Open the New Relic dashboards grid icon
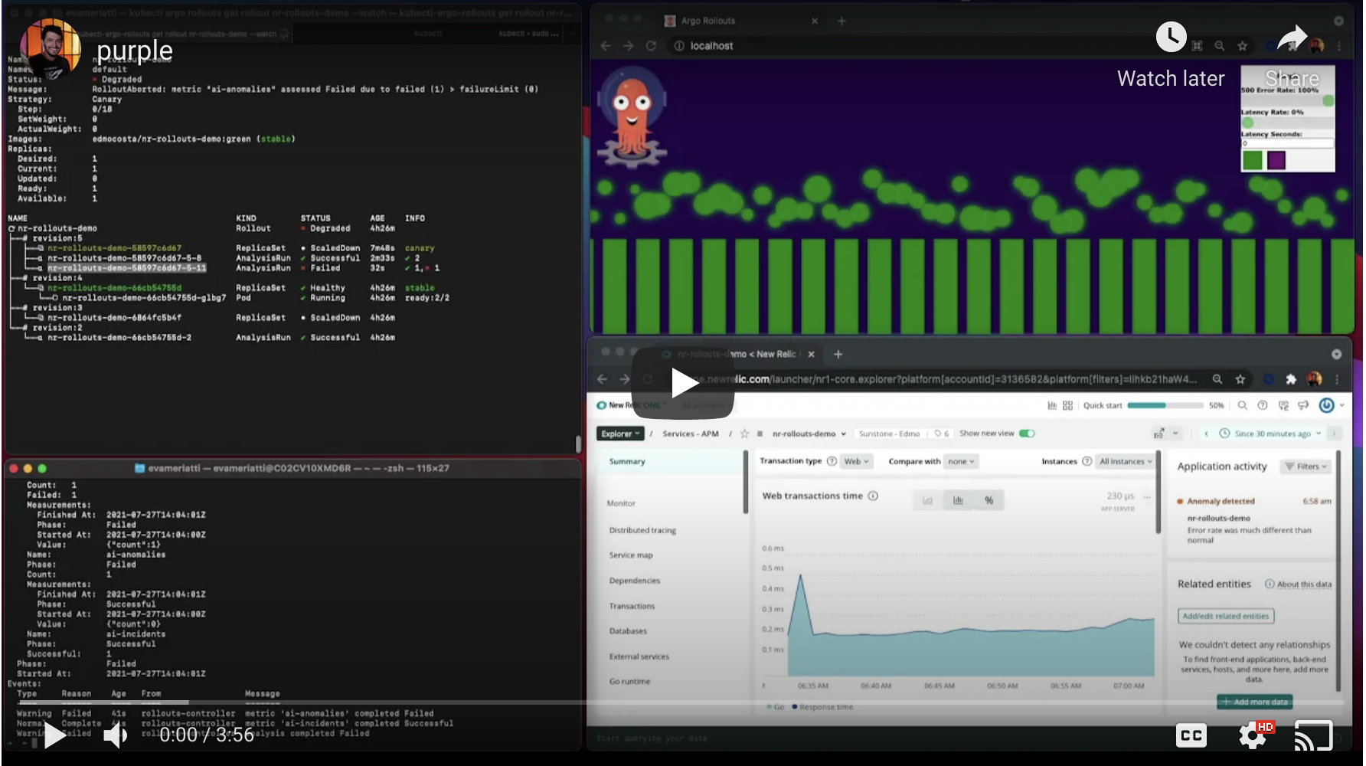The width and height of the screenshot is (1366, 766). tap(1067, 405)
